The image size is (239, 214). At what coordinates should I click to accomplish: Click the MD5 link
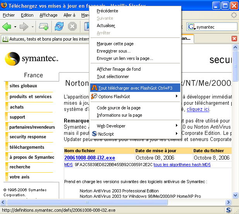(x=68, y=165)
